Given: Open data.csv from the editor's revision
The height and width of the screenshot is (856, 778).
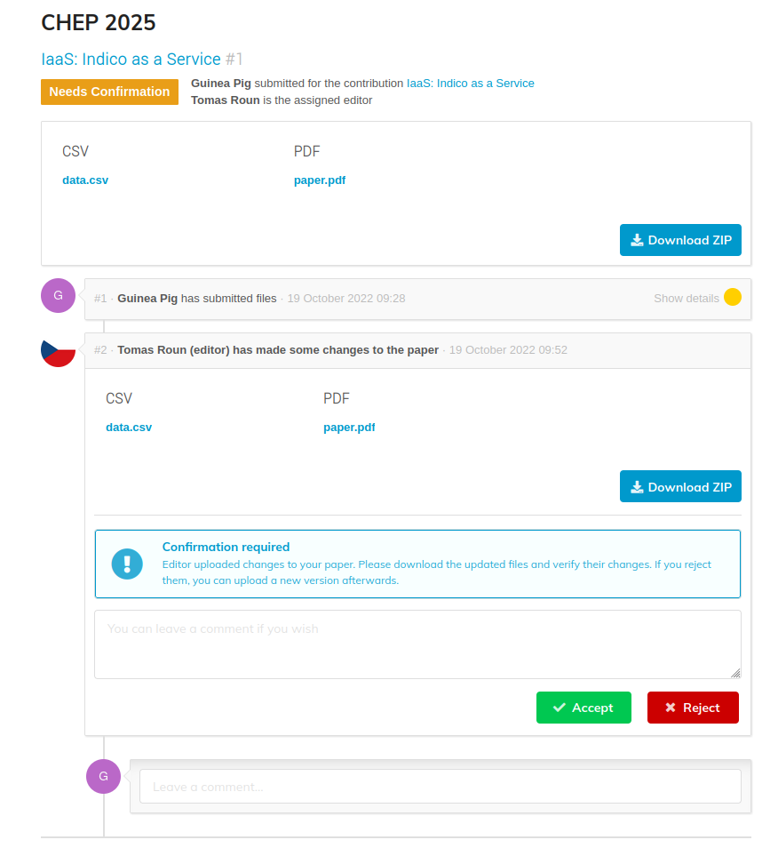Looking at the screenshot, I should tap(129, 428).
